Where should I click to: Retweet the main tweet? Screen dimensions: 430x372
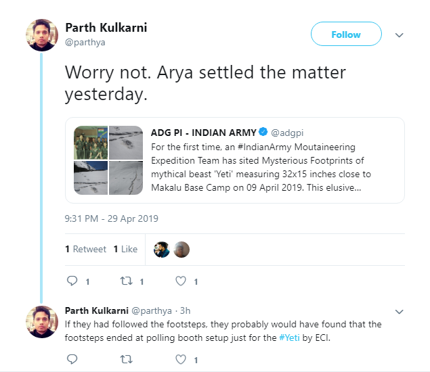[127, 281]
